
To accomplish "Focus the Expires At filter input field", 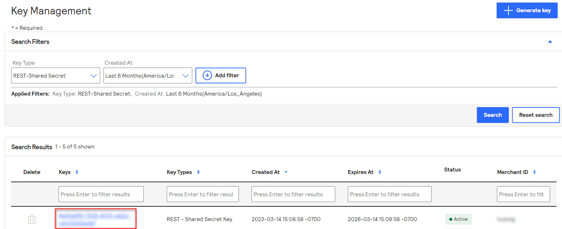I will 390,194.
